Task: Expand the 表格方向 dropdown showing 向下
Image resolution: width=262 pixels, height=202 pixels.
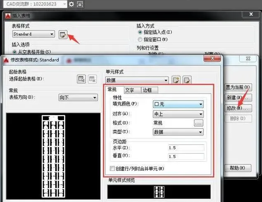Action: point(78,97)
